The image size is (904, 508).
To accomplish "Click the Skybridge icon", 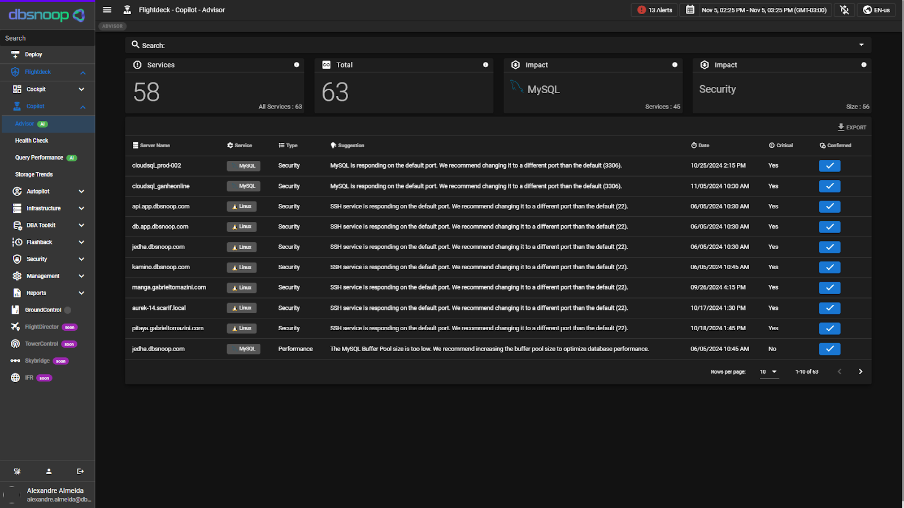I will click(15, 361).
